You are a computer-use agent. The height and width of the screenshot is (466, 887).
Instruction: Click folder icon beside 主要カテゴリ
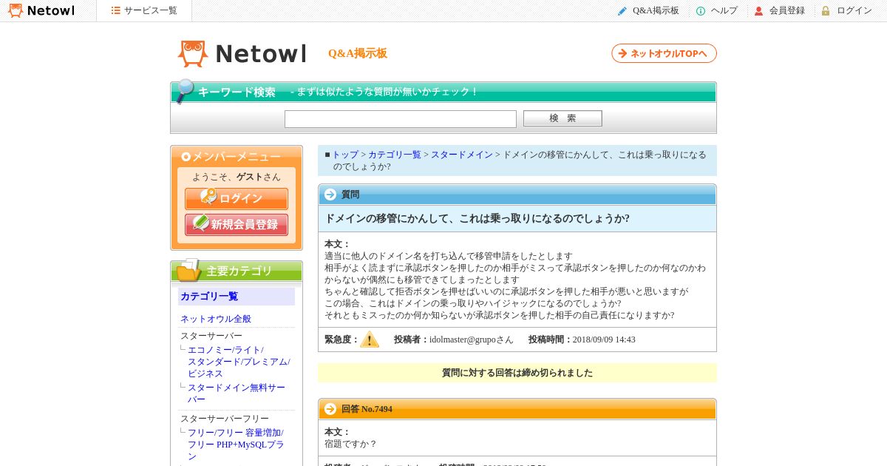pos(188,270)
